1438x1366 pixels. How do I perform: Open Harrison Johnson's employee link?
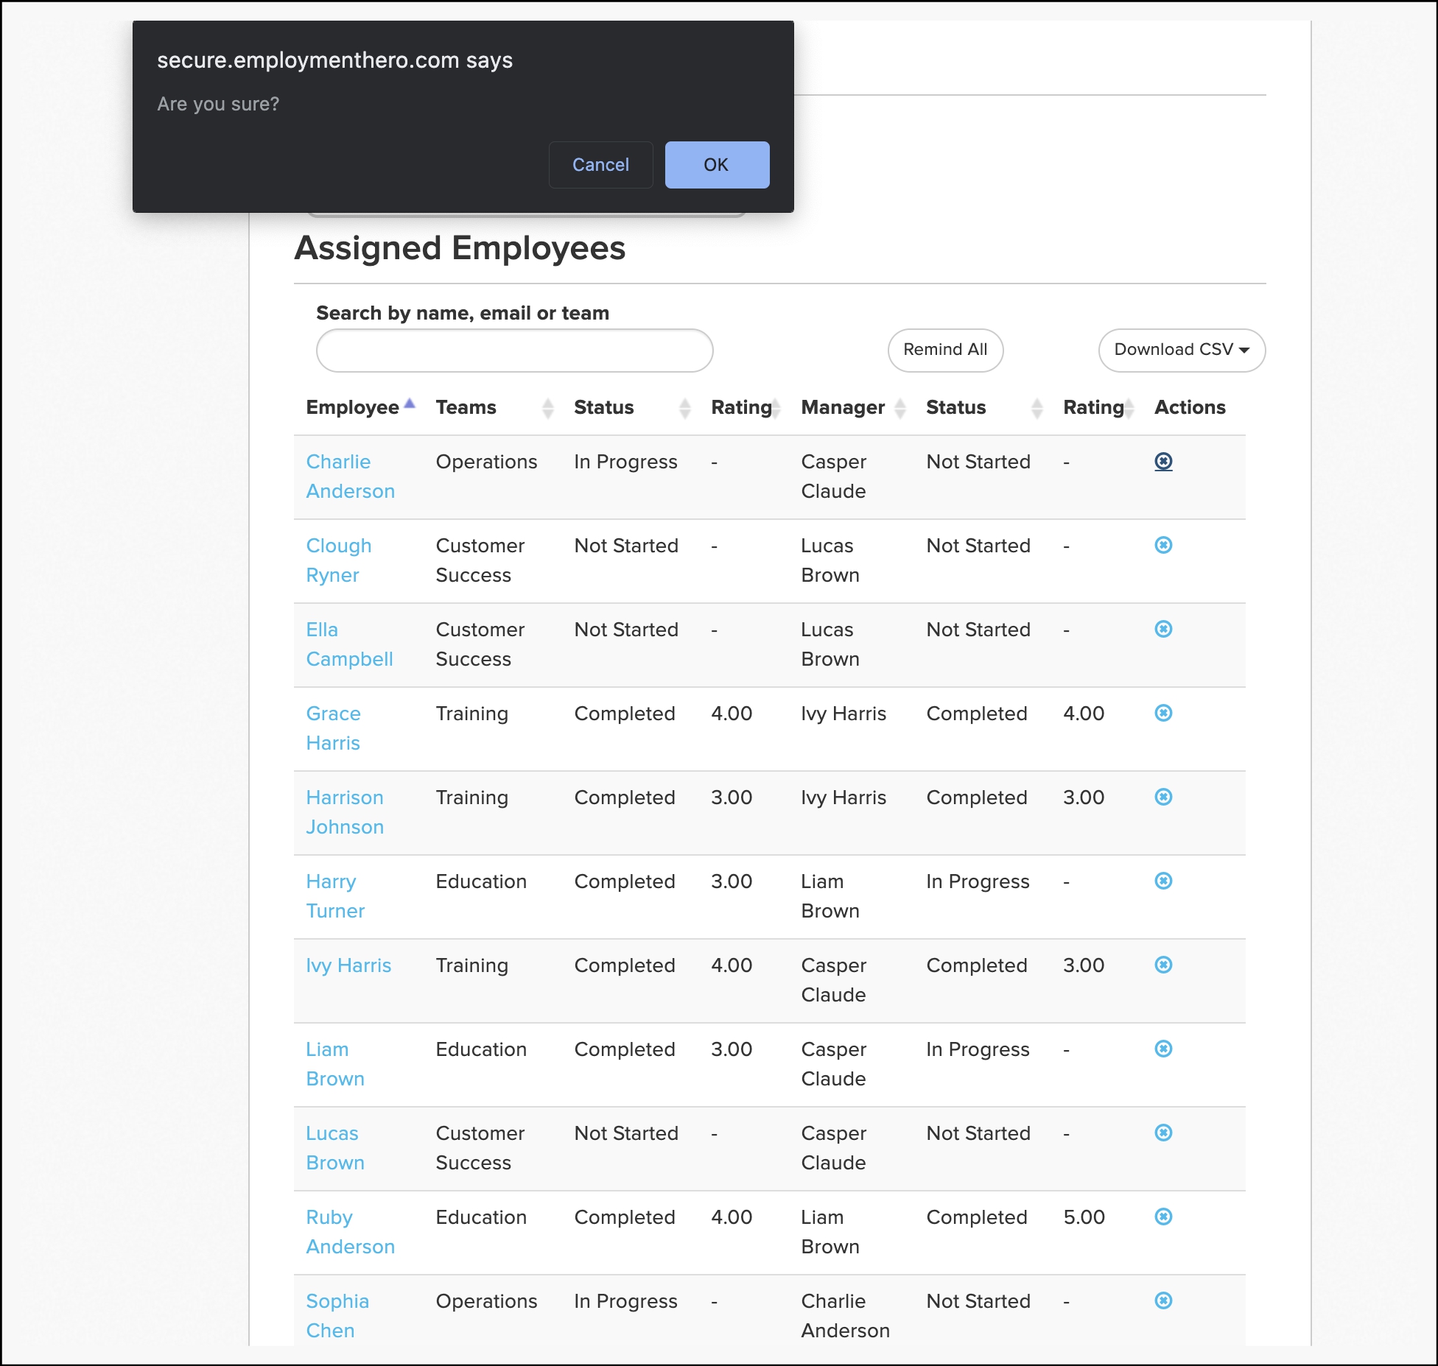[x=345, y=812]
